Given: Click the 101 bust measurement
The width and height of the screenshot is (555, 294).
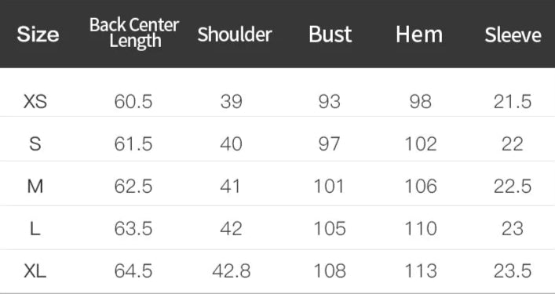Looking at the screenshot, I should tap(329, 187).
